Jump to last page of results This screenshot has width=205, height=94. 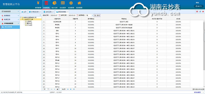(71, 89)
